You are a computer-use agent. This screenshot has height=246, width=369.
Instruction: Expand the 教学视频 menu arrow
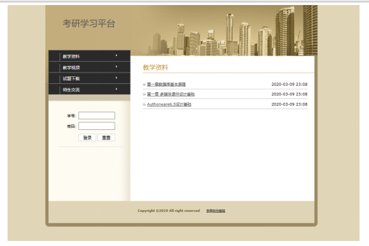point(117,67)
